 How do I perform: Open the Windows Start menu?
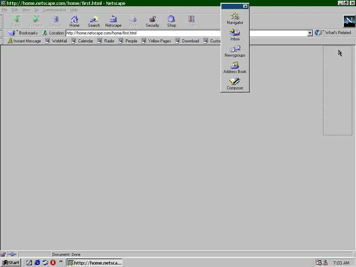click(11, 263)
